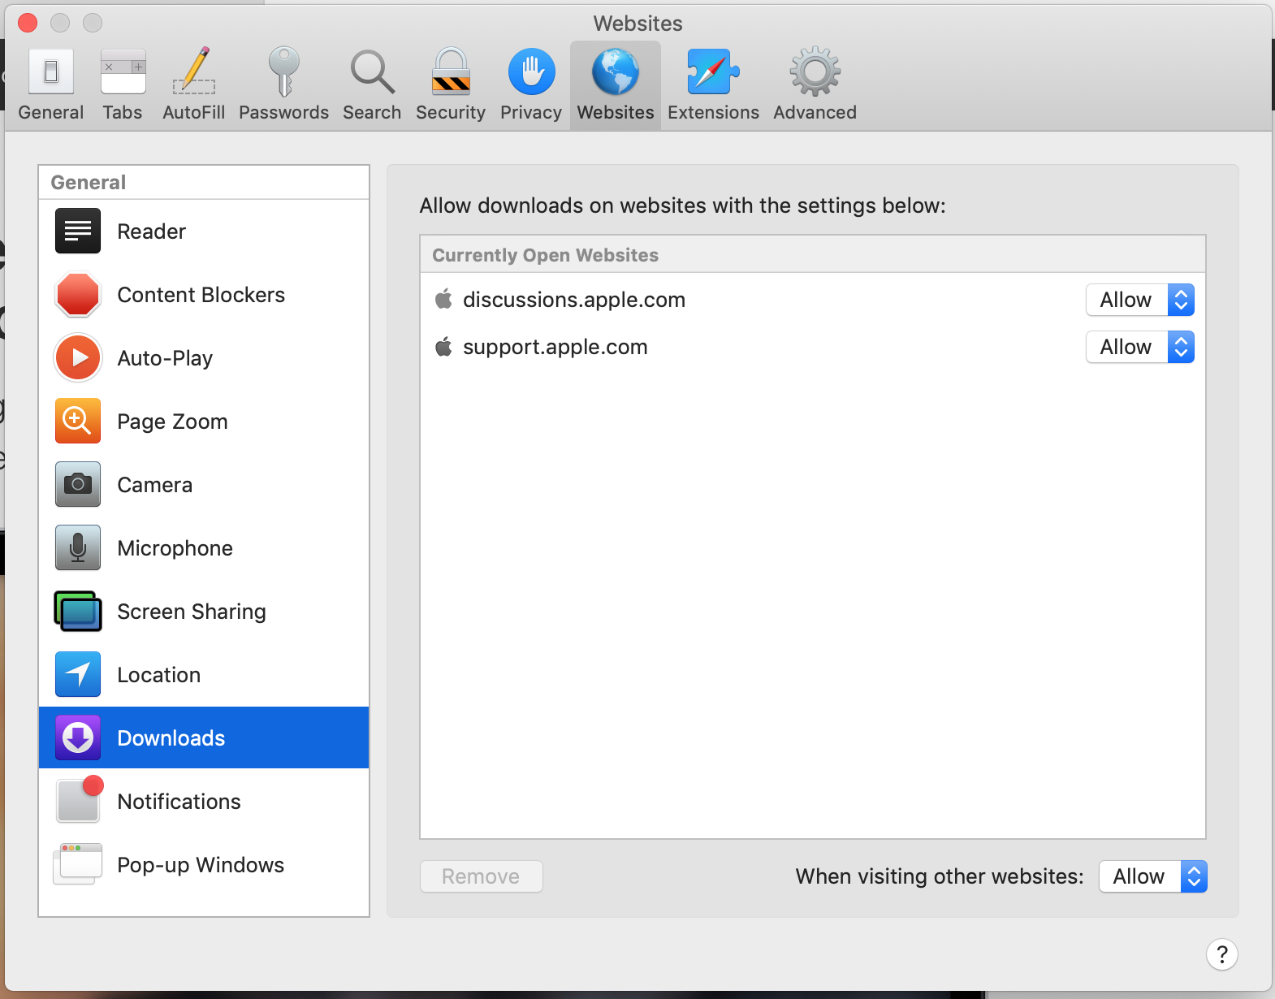
Task: Open the Advanced gear icon
Action: pos(815,71)
